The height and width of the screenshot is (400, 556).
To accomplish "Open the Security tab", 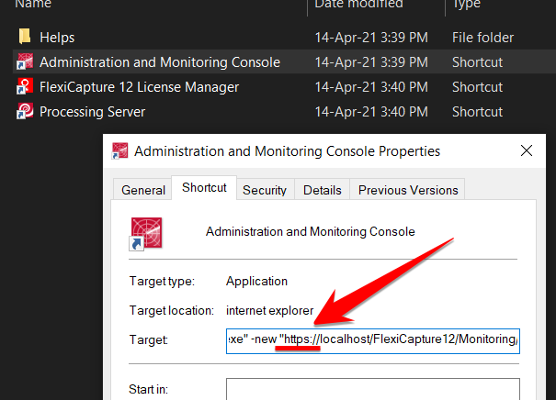I will 265,190.
